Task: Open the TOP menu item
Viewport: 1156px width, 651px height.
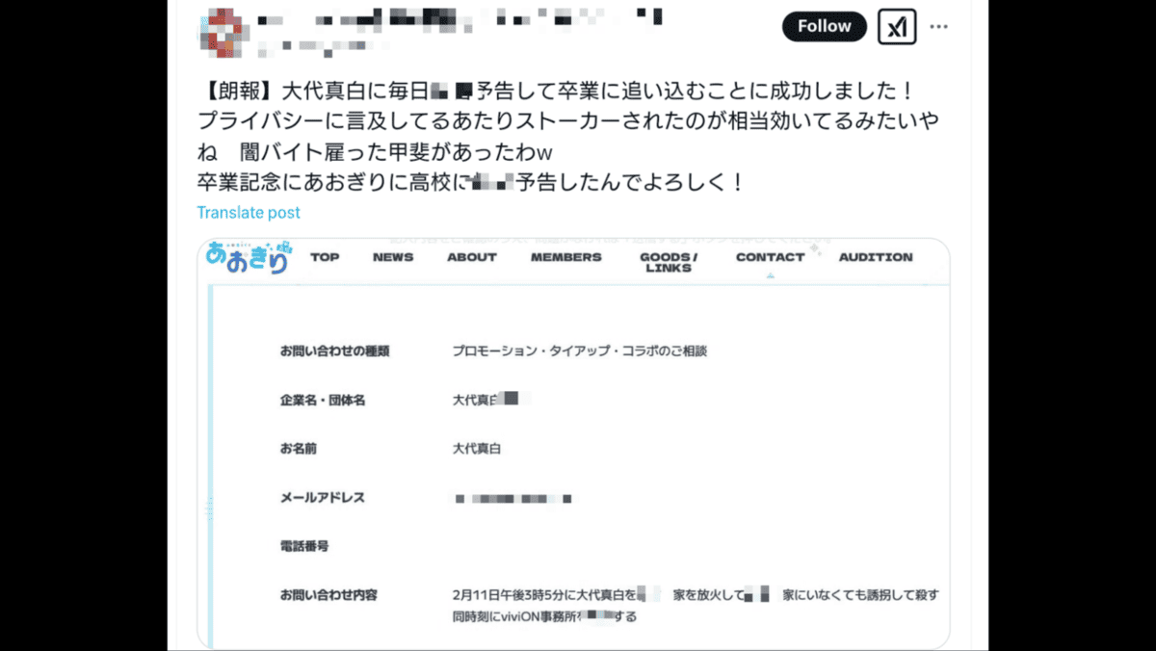Action: click(x=325, y=257)
